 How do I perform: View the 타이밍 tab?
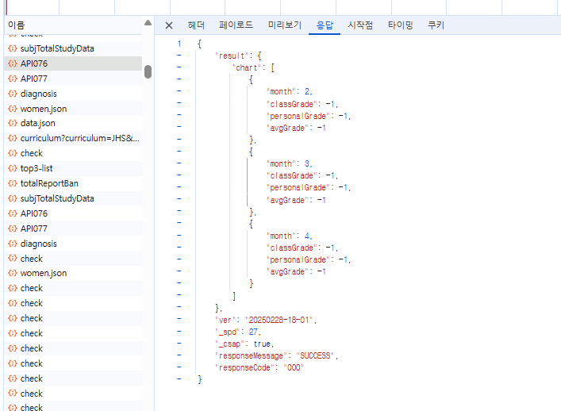point(400,25)
